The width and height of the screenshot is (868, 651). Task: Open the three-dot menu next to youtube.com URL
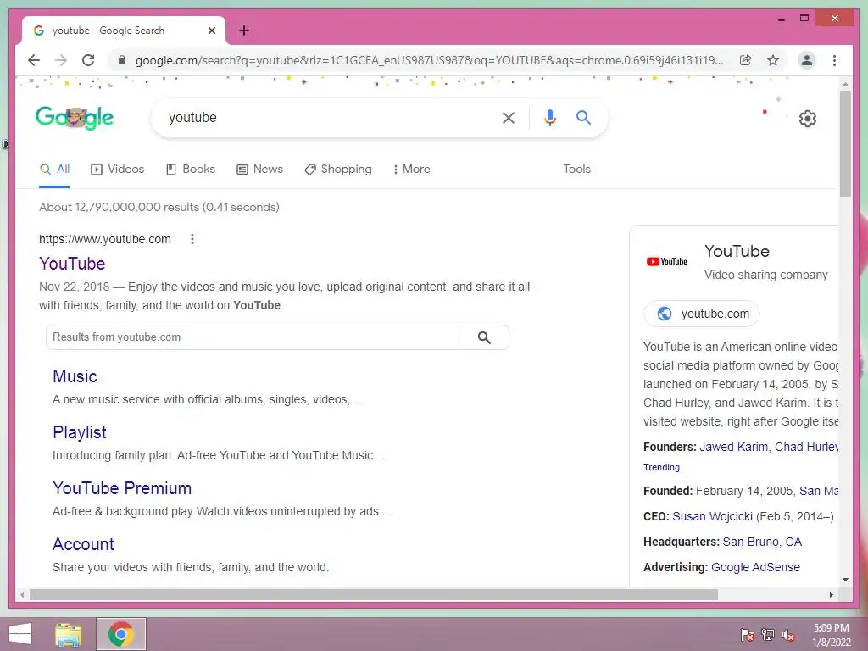pyautogui.click(x=192, y=239)
